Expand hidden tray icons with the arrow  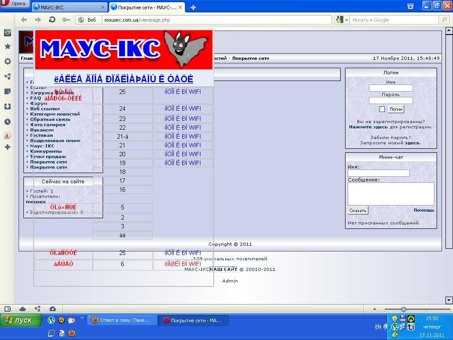(386, 327)
